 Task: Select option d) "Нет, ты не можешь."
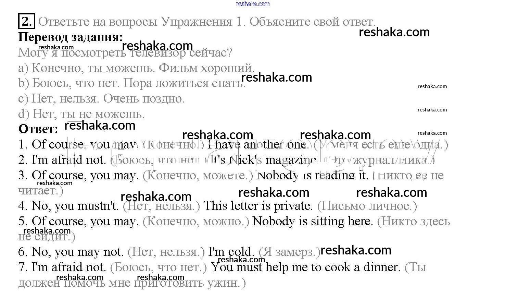click(x=81, y=114)
